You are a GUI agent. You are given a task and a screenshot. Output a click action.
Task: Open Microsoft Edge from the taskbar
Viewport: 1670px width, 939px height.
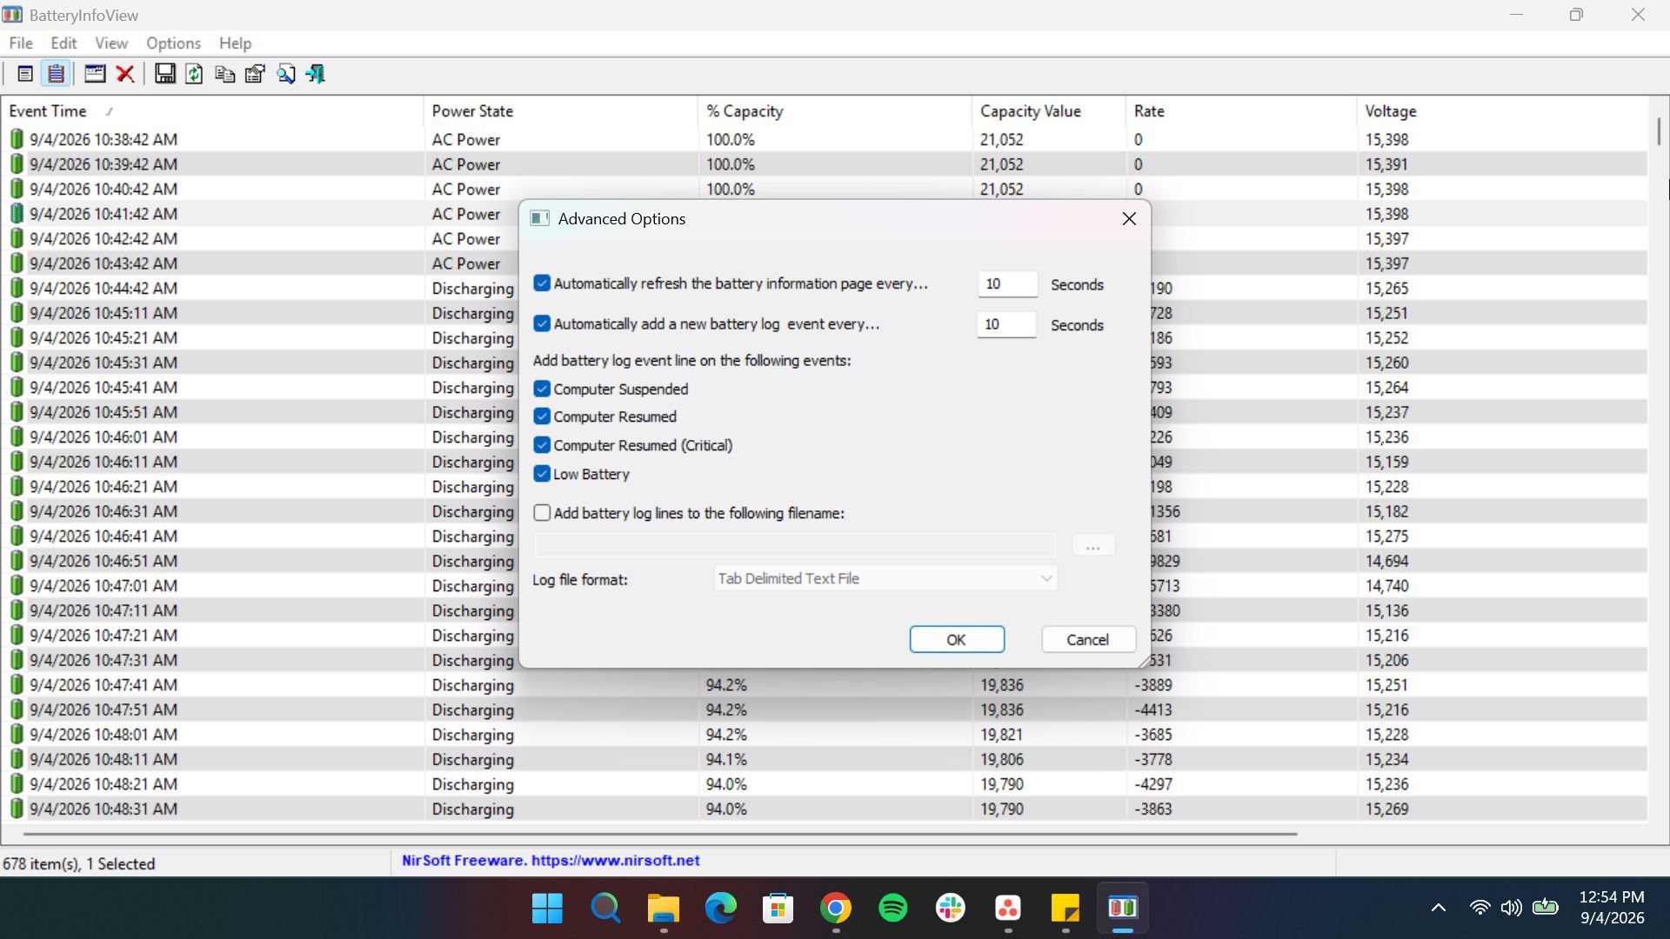(720, 909)
